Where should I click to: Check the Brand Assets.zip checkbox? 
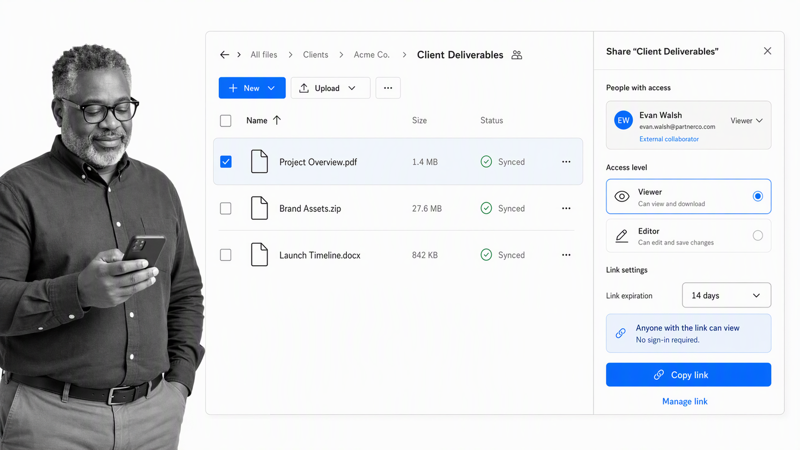pos(226,208)
